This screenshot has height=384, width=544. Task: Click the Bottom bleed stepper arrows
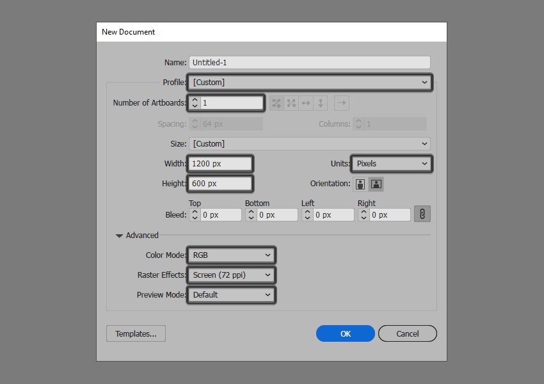point(251,215)
